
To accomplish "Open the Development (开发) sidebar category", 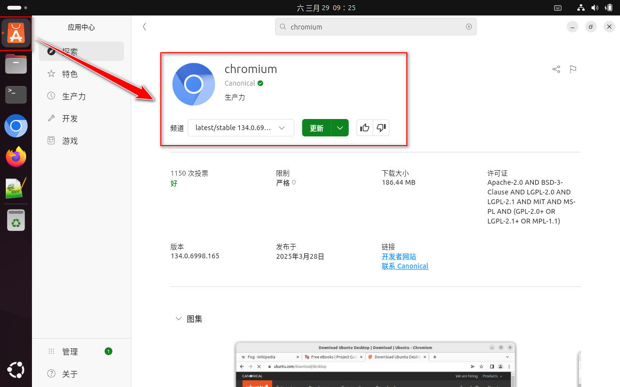I will (81, 118).
